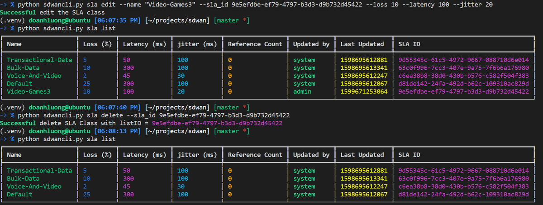Click the '06:08:13 PM' prompt timestamp
543x205 pixels.
tap(118, 131)
